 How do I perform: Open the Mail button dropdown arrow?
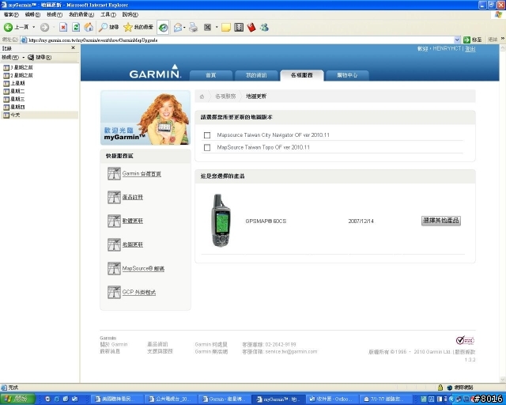184,28
